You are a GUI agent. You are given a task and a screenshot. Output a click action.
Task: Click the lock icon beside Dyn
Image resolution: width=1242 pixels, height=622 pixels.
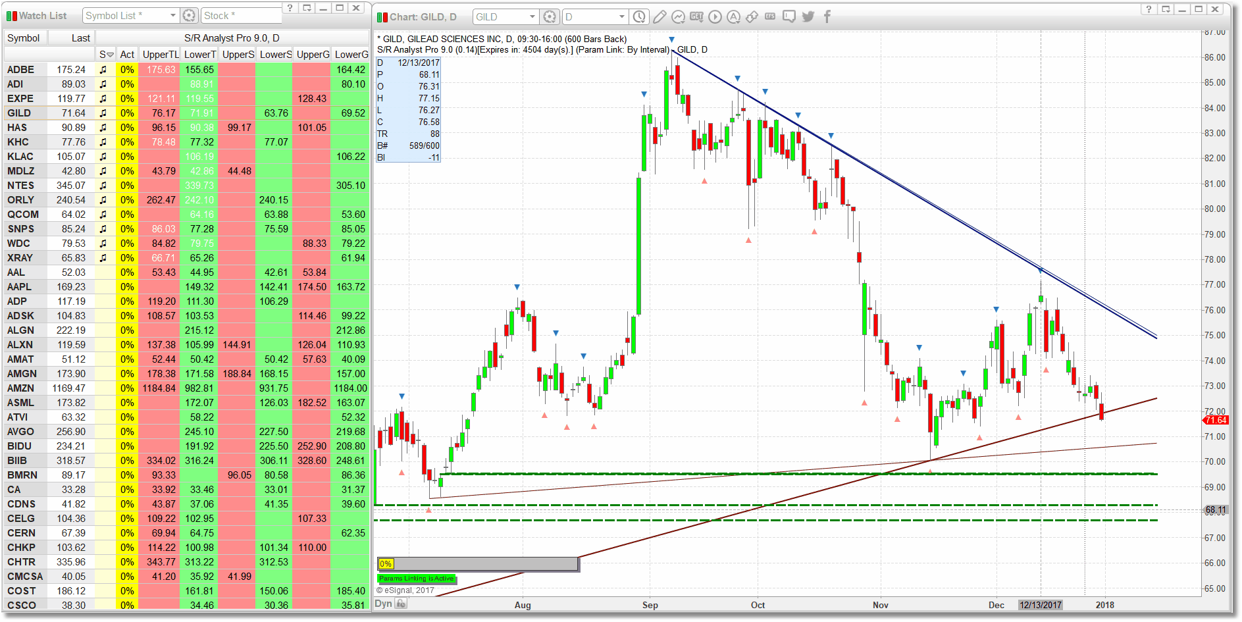click(x=401, y=604)
